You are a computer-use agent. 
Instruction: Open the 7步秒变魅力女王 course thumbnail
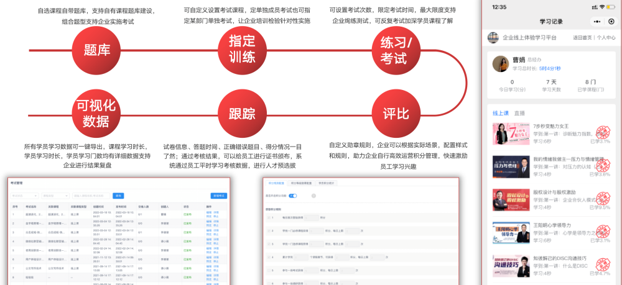coord(511,133)
